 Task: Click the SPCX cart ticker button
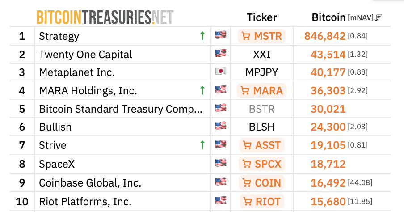coord(261,164)
